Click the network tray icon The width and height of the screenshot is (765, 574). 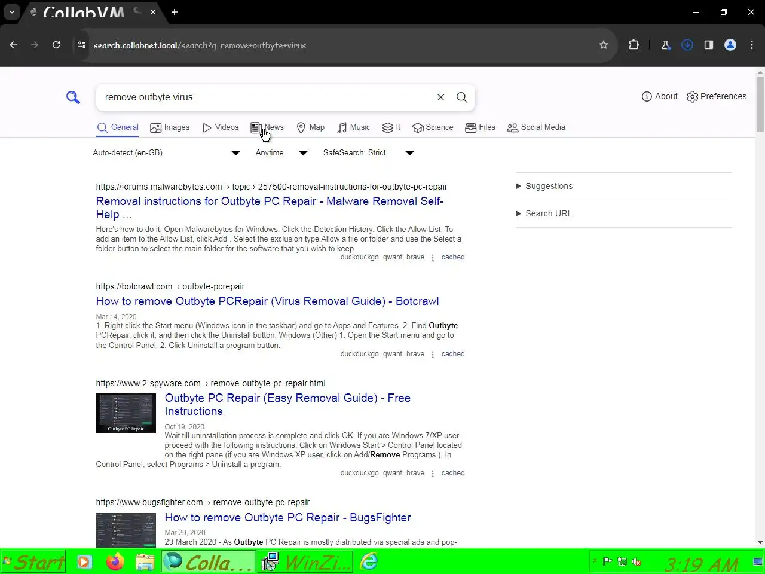(622, 562)
